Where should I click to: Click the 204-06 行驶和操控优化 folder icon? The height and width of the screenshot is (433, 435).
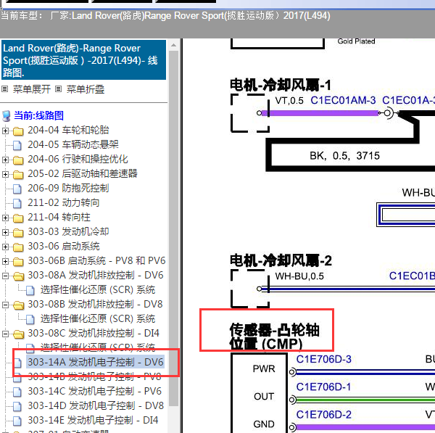pyautogui.click(x=18, y=160)
